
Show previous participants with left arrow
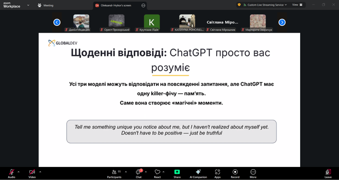point(57,22)
